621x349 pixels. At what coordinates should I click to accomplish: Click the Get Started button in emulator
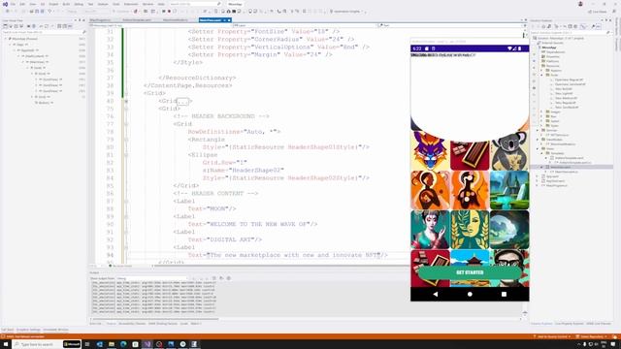[470, 272]
